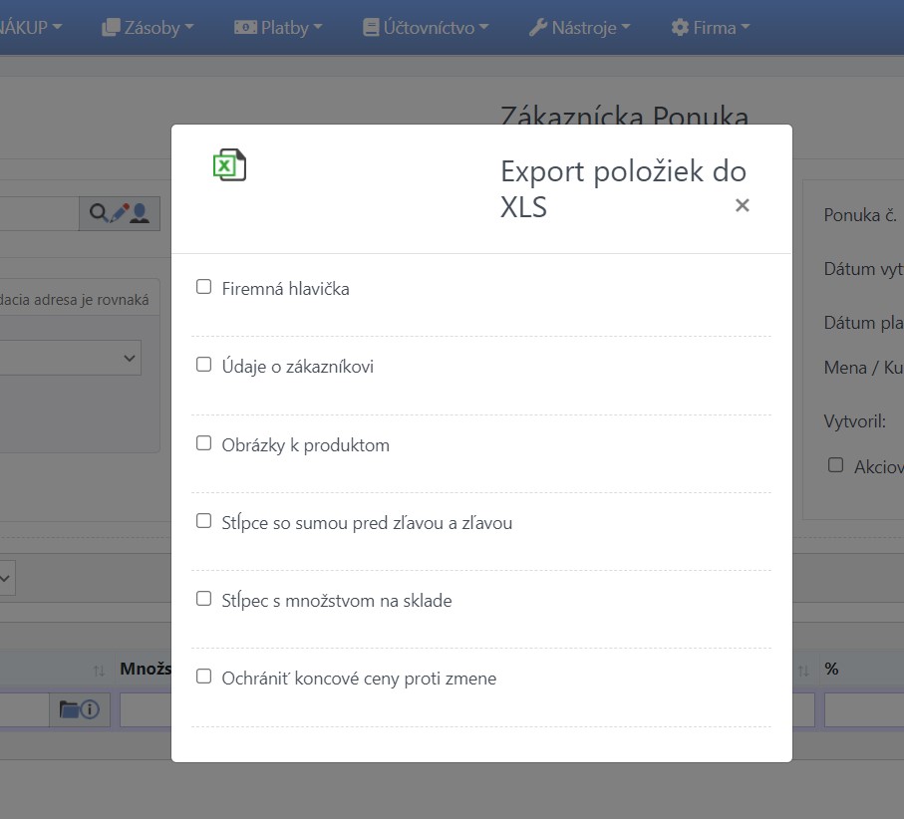Open the Platby menu
The width and height of the screenshot is (904, 819).
coord(278,27)
